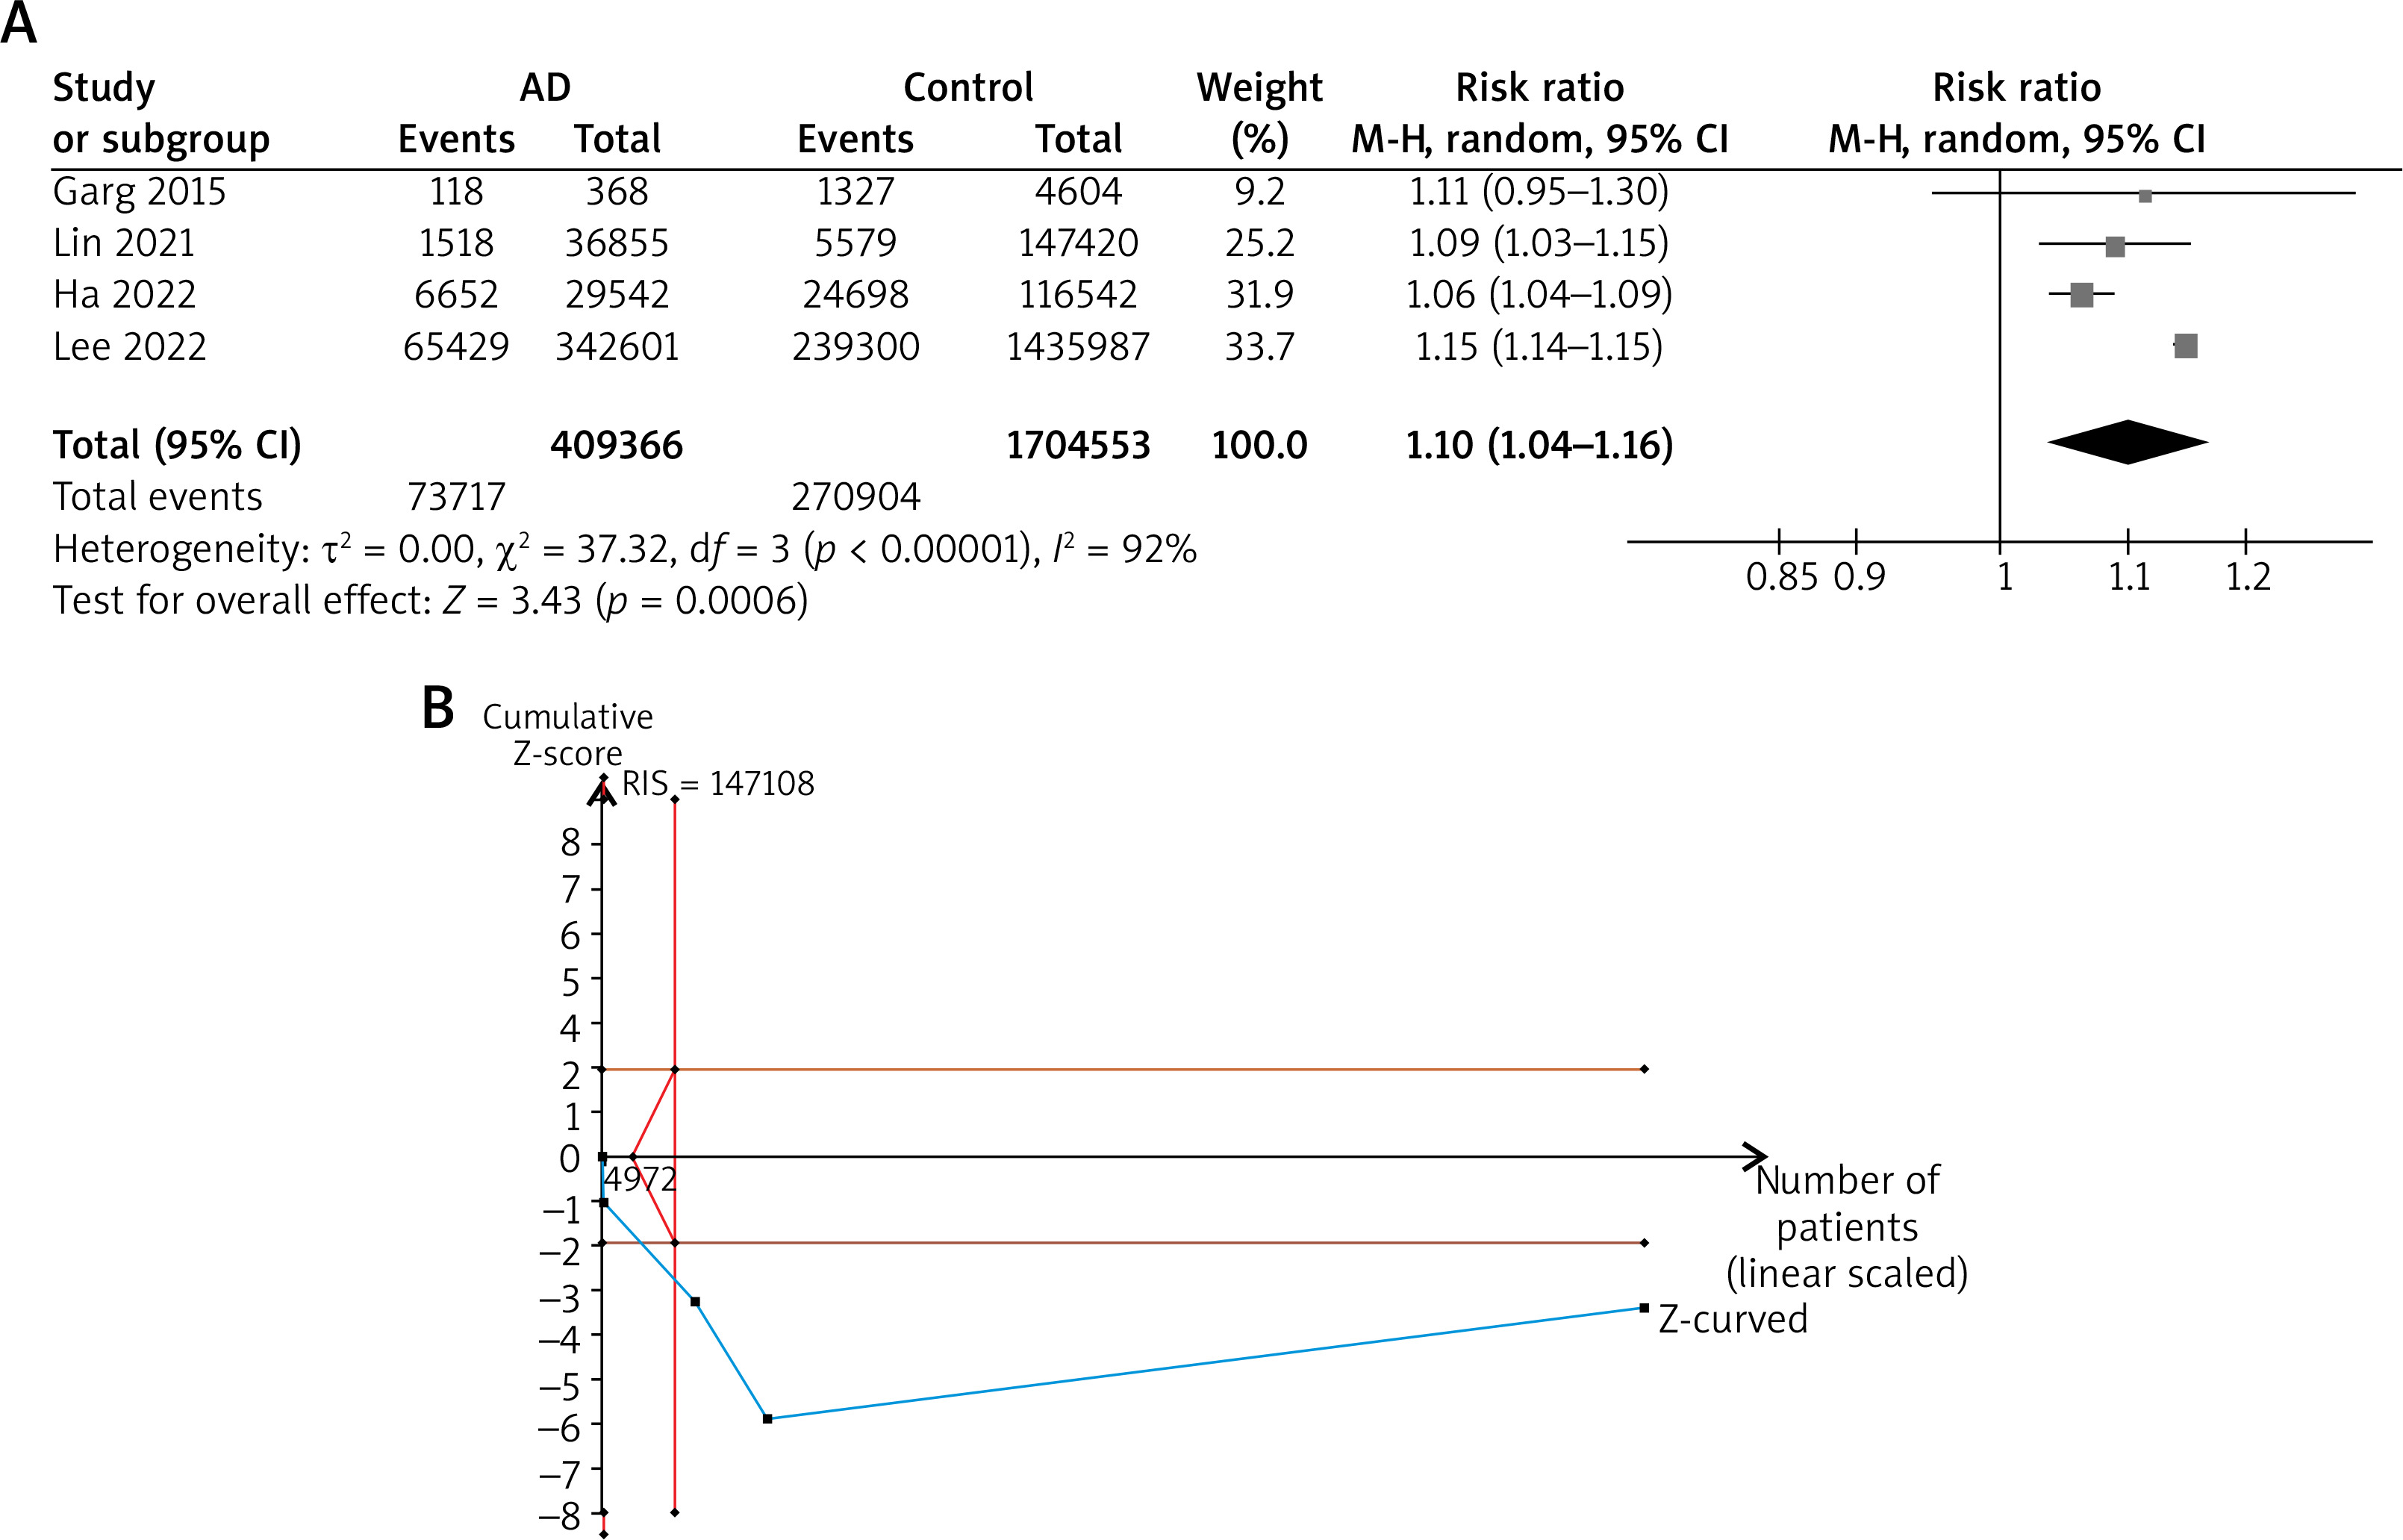Click the Z-curved label
The image size is (2403, 1540).
[x=1733, y=1319]
